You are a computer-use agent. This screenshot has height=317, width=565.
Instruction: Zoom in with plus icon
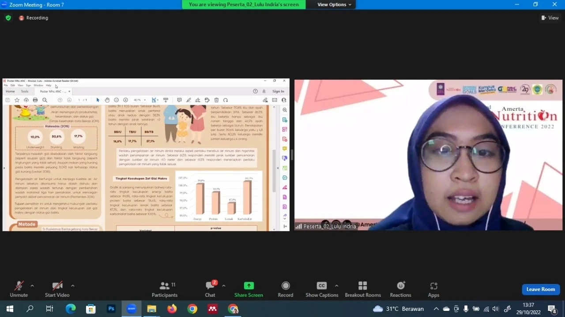coord(125,100)
